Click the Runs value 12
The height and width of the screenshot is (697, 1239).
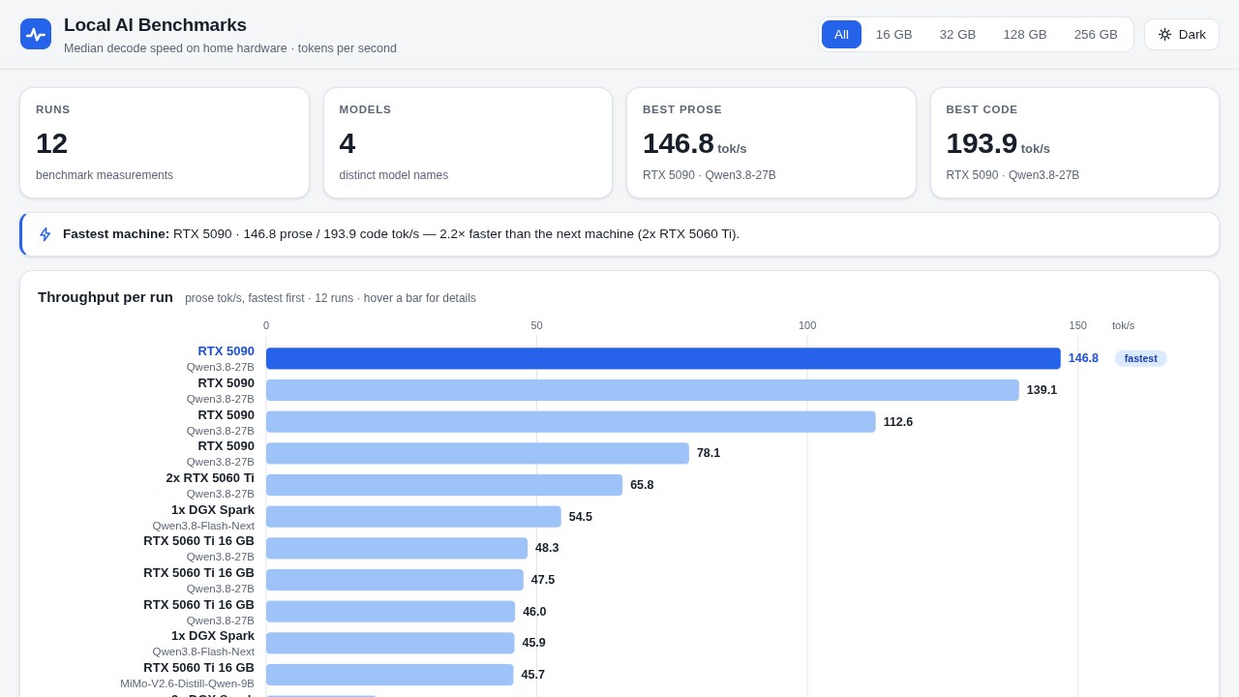[x=52, y=143]
